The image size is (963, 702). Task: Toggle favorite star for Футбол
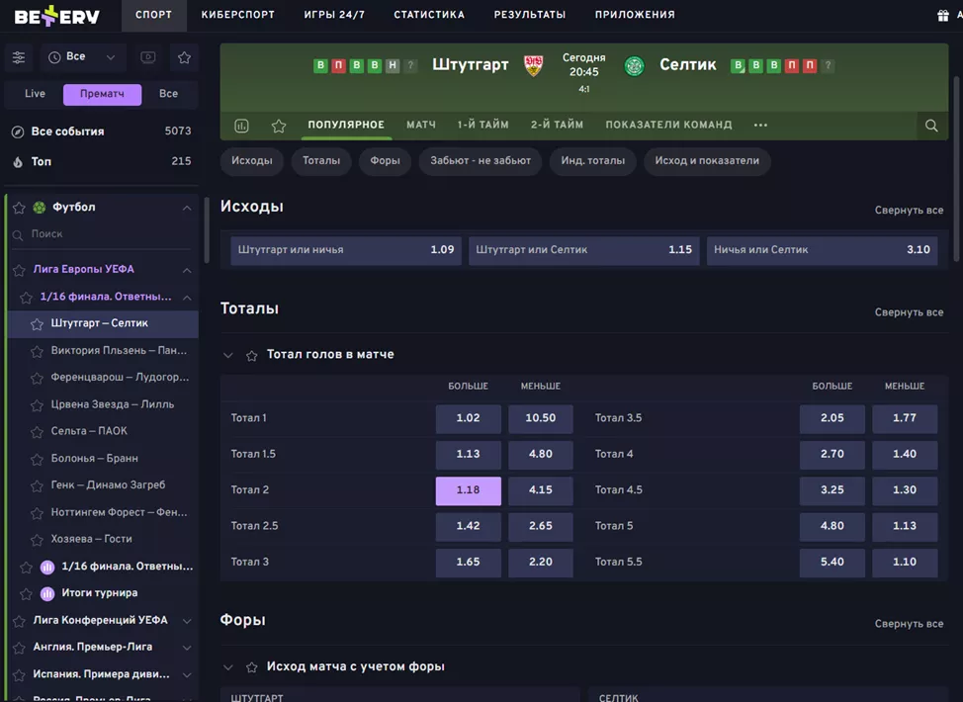[x=19, y=208]
